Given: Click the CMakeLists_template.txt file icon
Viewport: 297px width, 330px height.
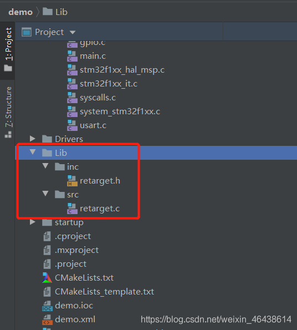Looking at the screenshot, I should tap(47, 292).
